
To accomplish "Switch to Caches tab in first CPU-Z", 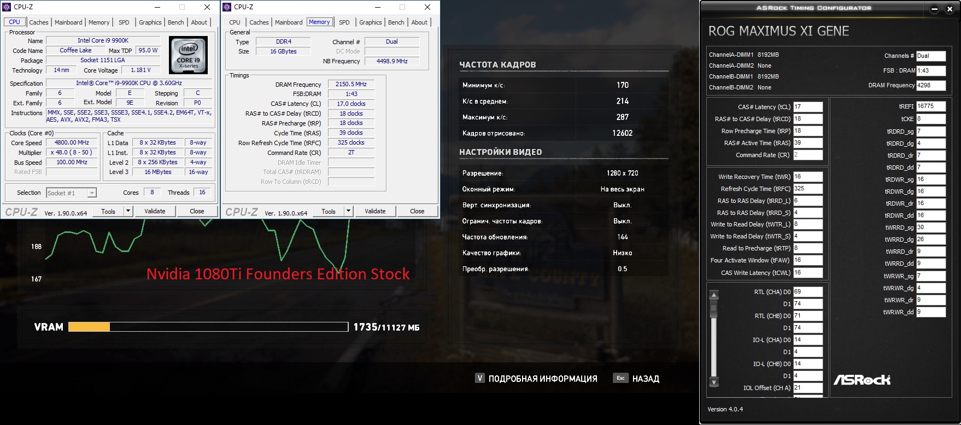I will tap(39, 22).
